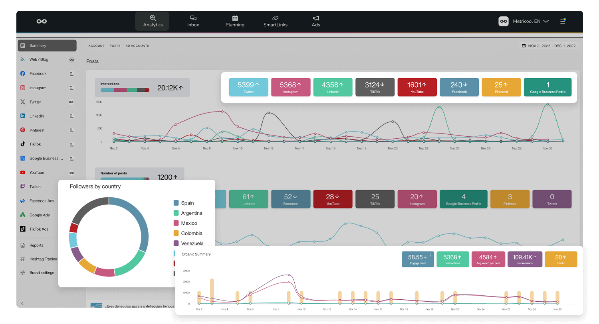Select the 28 YouTube posts card

[x=333, y=199]
